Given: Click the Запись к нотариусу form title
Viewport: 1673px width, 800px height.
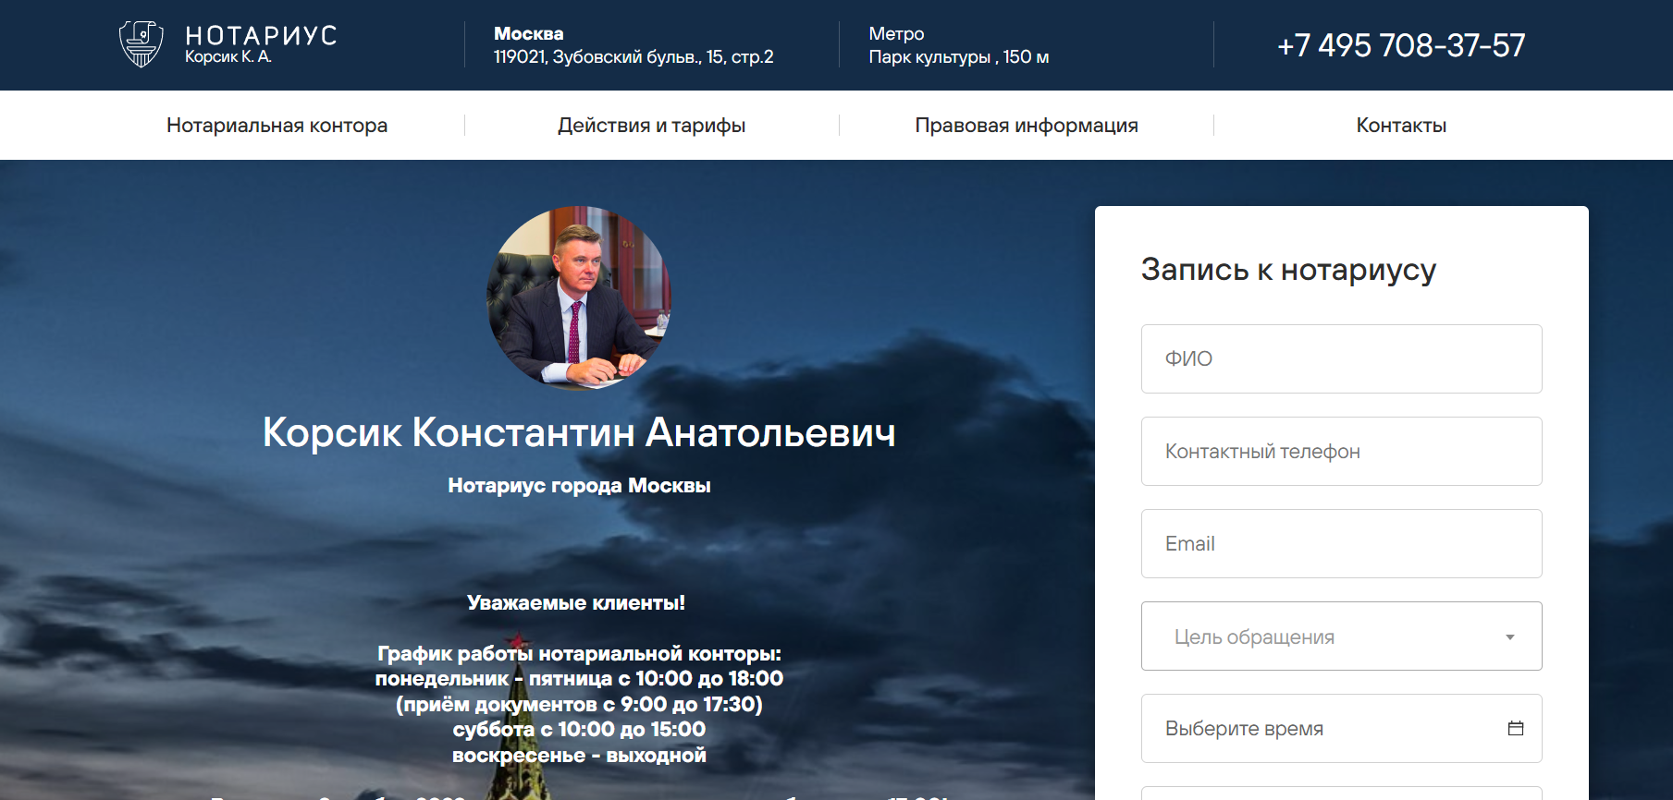Looking at the screenshot, I should coord(1287,270).
